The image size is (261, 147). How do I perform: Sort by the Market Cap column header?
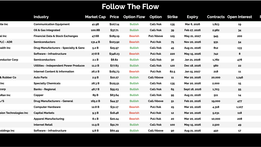click(x=95, y=17)
